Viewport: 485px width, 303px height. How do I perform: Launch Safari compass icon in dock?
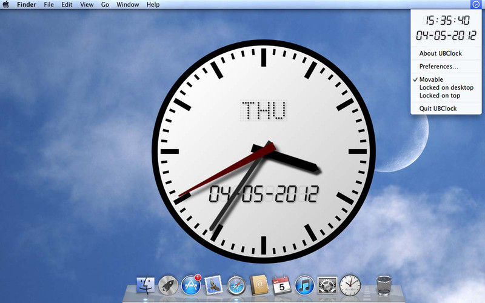pyautogui.click(x=236, y=285)
